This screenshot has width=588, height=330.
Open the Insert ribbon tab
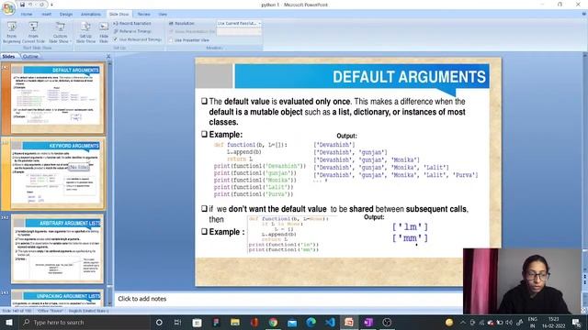(47, 15)
